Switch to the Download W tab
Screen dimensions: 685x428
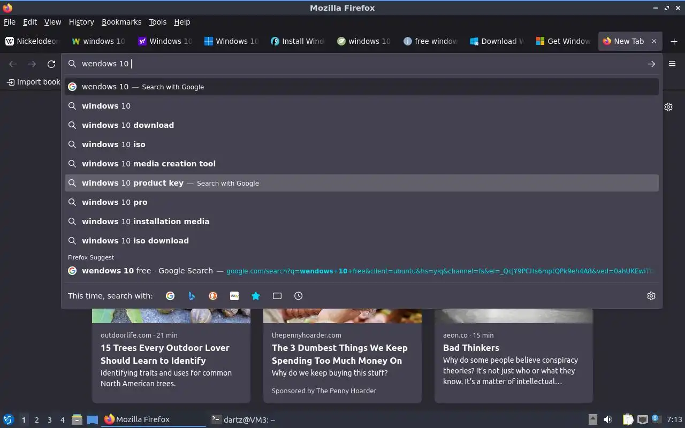click(497, 41)
